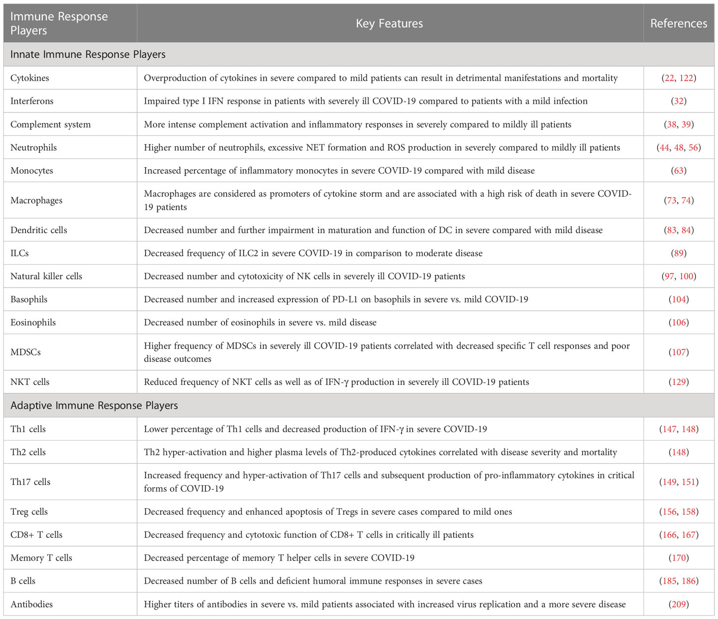
Task: Select the 'Immune Response Players' column header
Action: point(59,23)
